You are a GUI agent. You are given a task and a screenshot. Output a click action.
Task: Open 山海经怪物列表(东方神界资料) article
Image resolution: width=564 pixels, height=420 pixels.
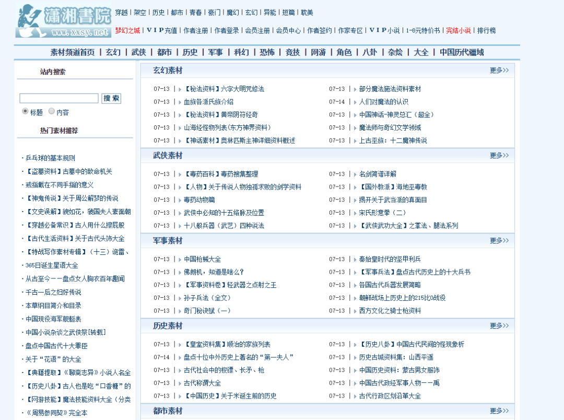(x=227, y=128)
